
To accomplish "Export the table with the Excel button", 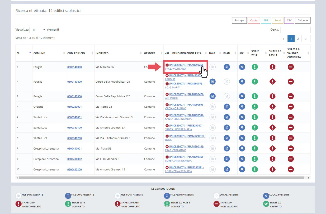I will [277, 20].
